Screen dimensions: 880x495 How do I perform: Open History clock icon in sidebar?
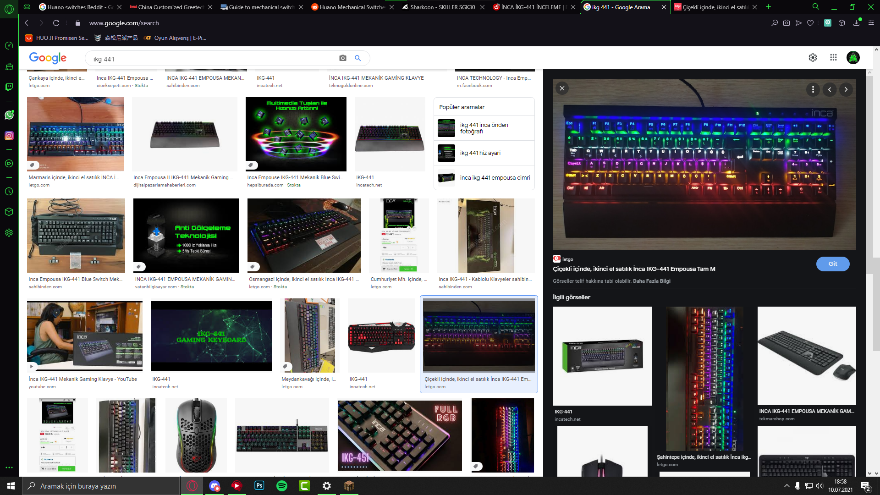(x=9, y=192)
